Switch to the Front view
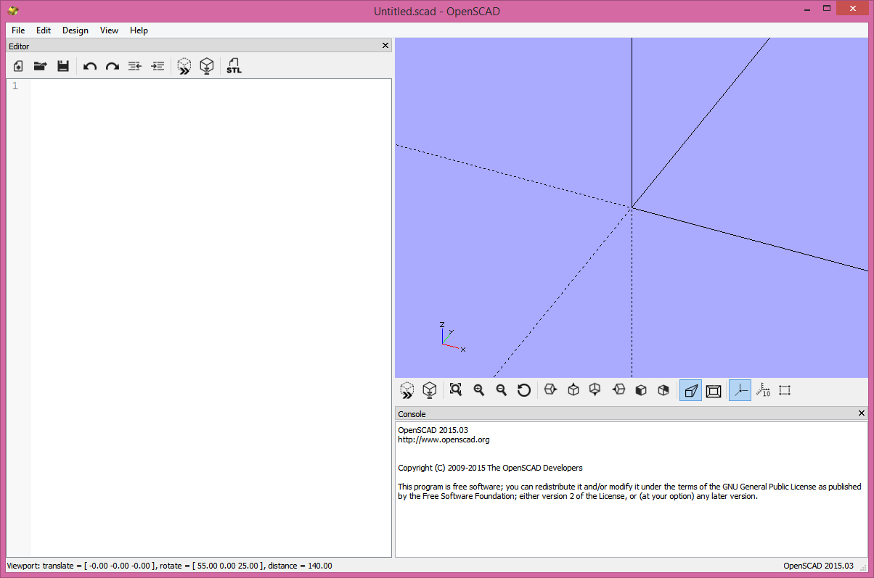Viewport: 874px width, 578px height. point(641,389)
